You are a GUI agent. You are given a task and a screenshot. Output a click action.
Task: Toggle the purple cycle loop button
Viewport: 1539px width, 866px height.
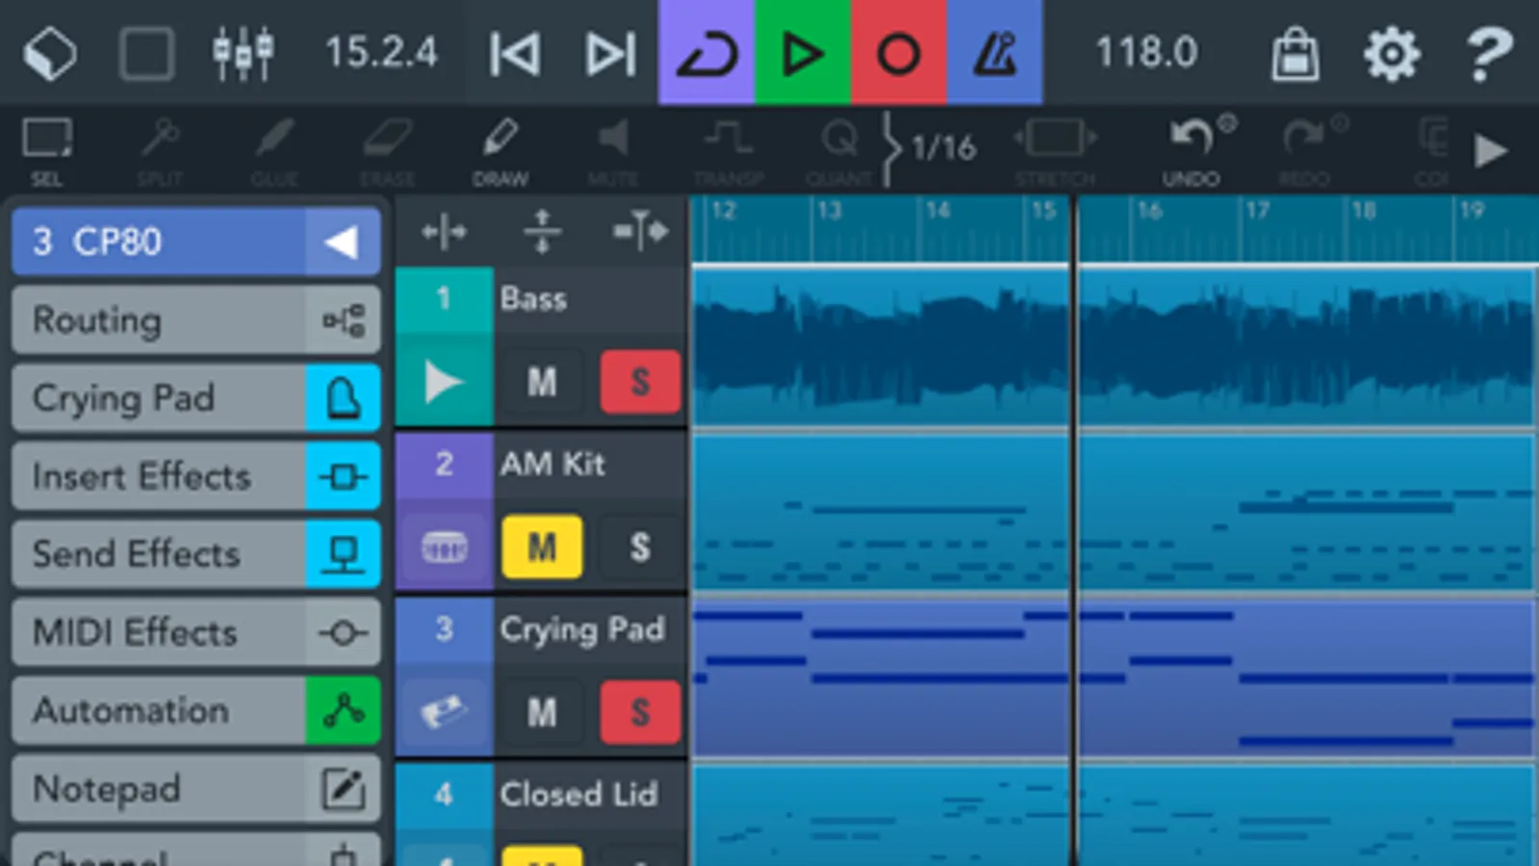[706, 52]
